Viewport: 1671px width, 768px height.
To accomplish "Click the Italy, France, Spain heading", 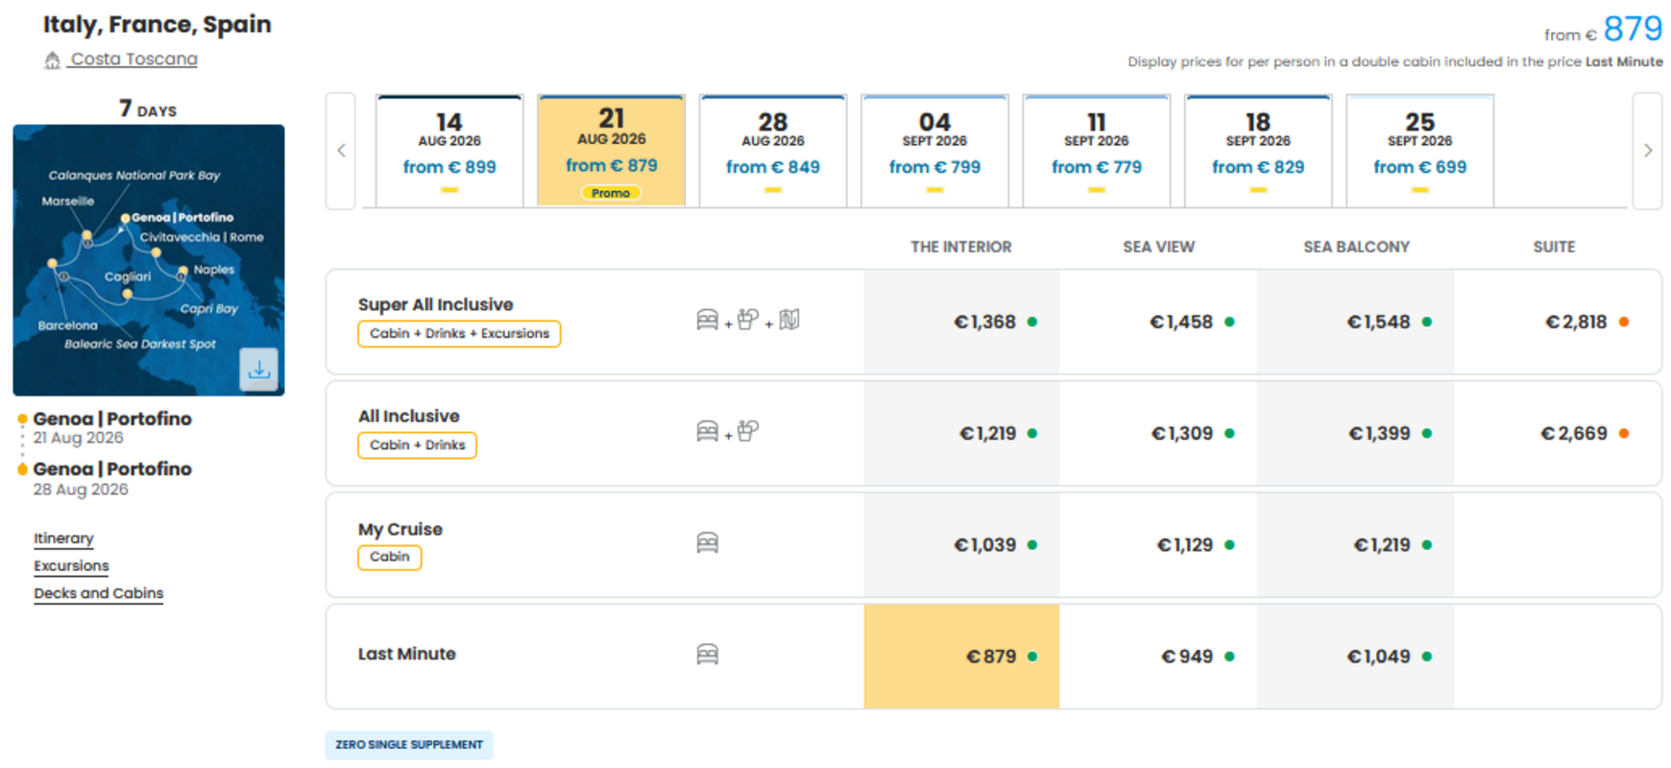I will [157, 24].
